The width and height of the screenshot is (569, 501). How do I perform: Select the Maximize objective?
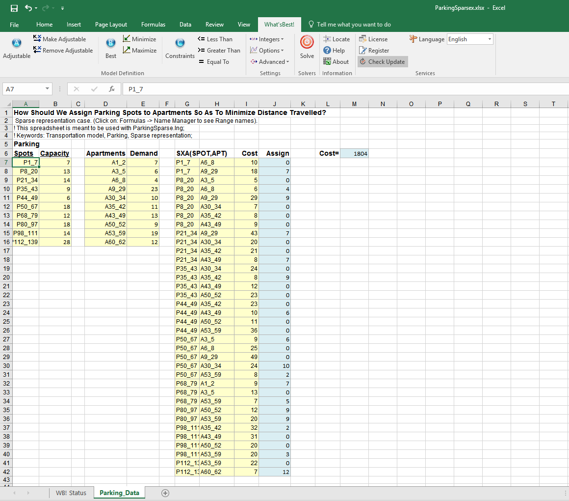coord(140,50)
